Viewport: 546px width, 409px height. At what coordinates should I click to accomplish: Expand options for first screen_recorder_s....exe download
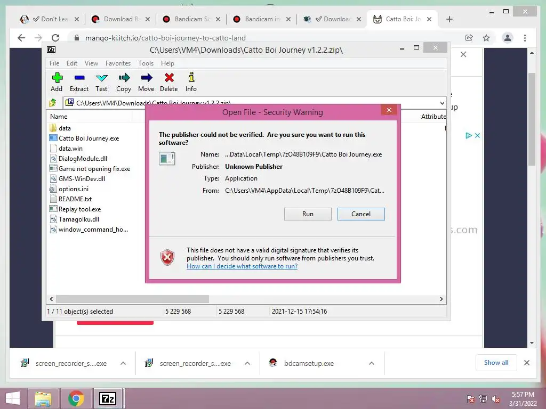pyautogui.click(x=123, y=363)
